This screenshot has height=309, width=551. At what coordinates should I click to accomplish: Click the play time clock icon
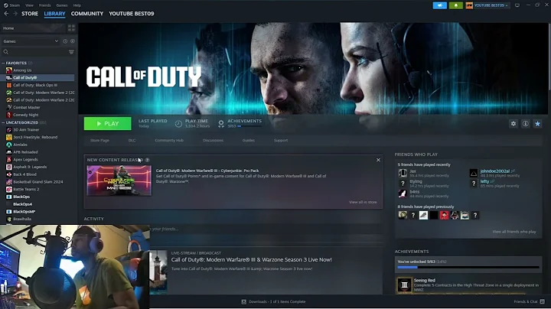pos(178,124)
